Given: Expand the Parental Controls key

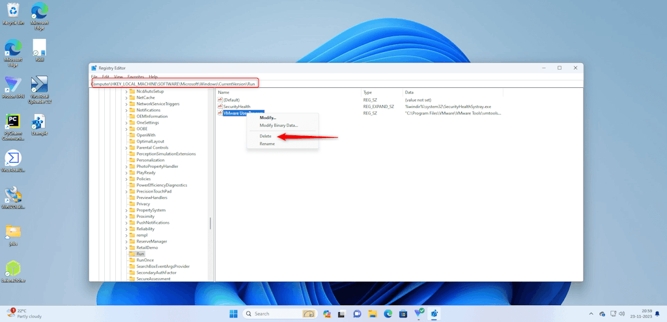Looking at the screenshot, I should (x=126, y=148).
